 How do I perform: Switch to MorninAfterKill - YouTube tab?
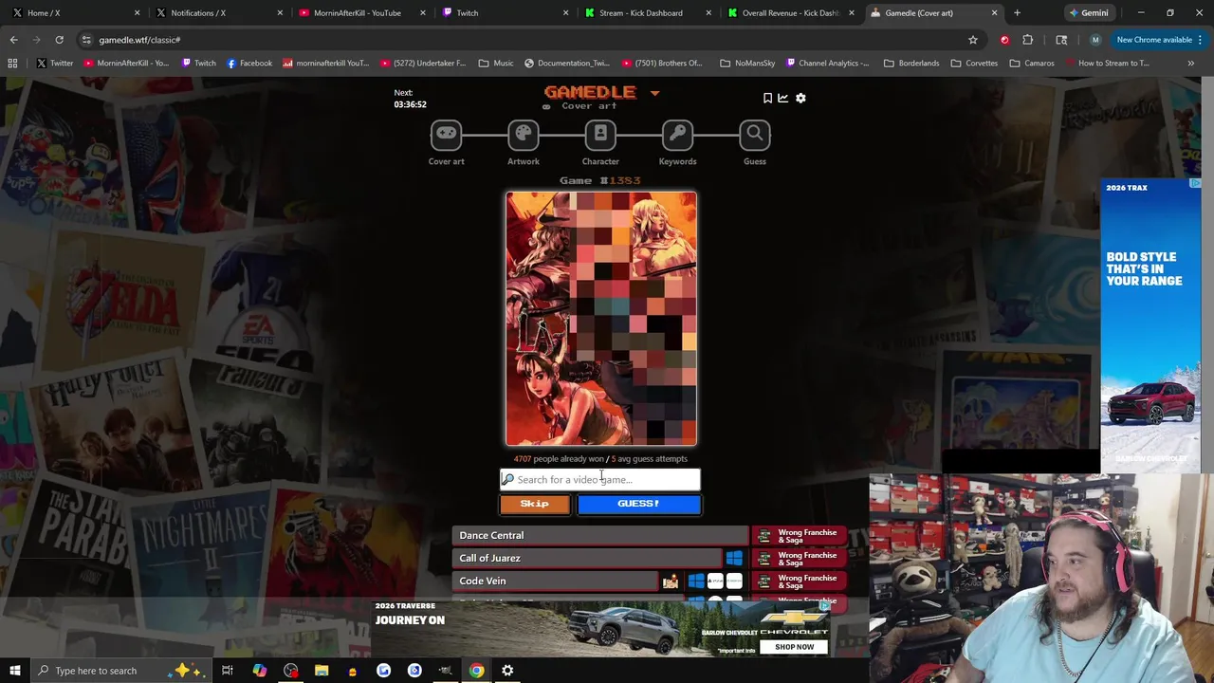pos(360,13)
